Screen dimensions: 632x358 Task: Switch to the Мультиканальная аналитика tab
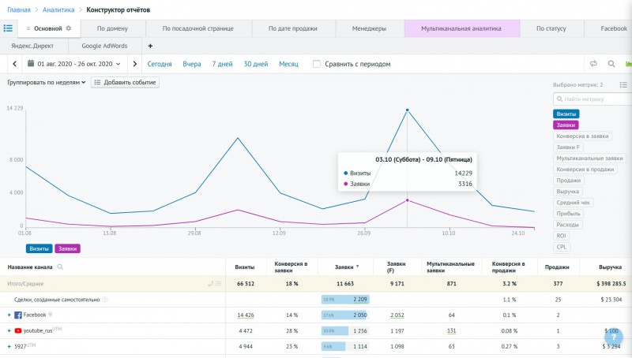[x=461, y=28]
